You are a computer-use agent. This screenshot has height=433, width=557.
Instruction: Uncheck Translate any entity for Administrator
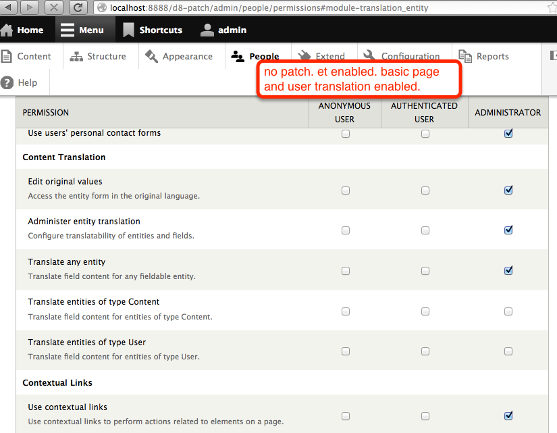click(x=508, y=270)
